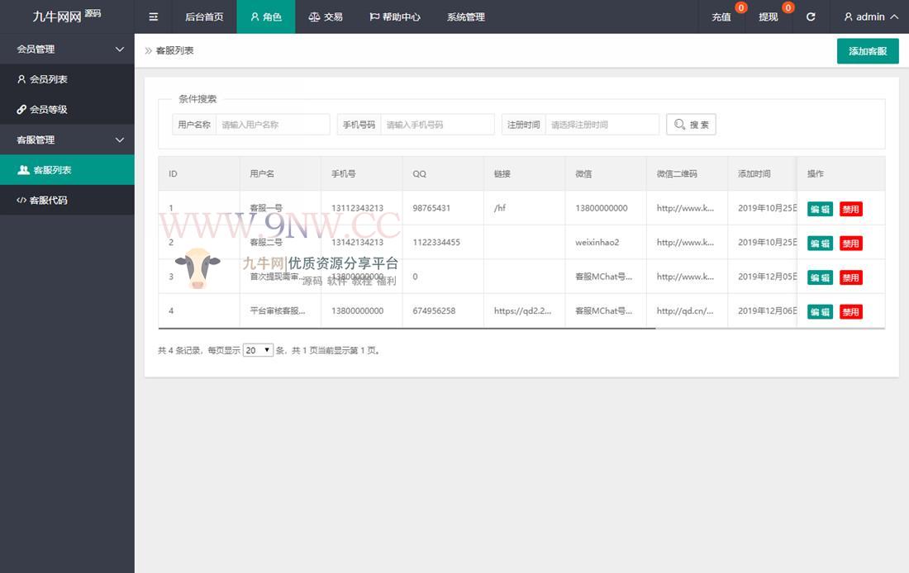Image resolution: width=909 pixels, height=573 pixels.
Task: Collapse the 会员管理 menu group
Action: pyautogui.click(x=67, y=50)
